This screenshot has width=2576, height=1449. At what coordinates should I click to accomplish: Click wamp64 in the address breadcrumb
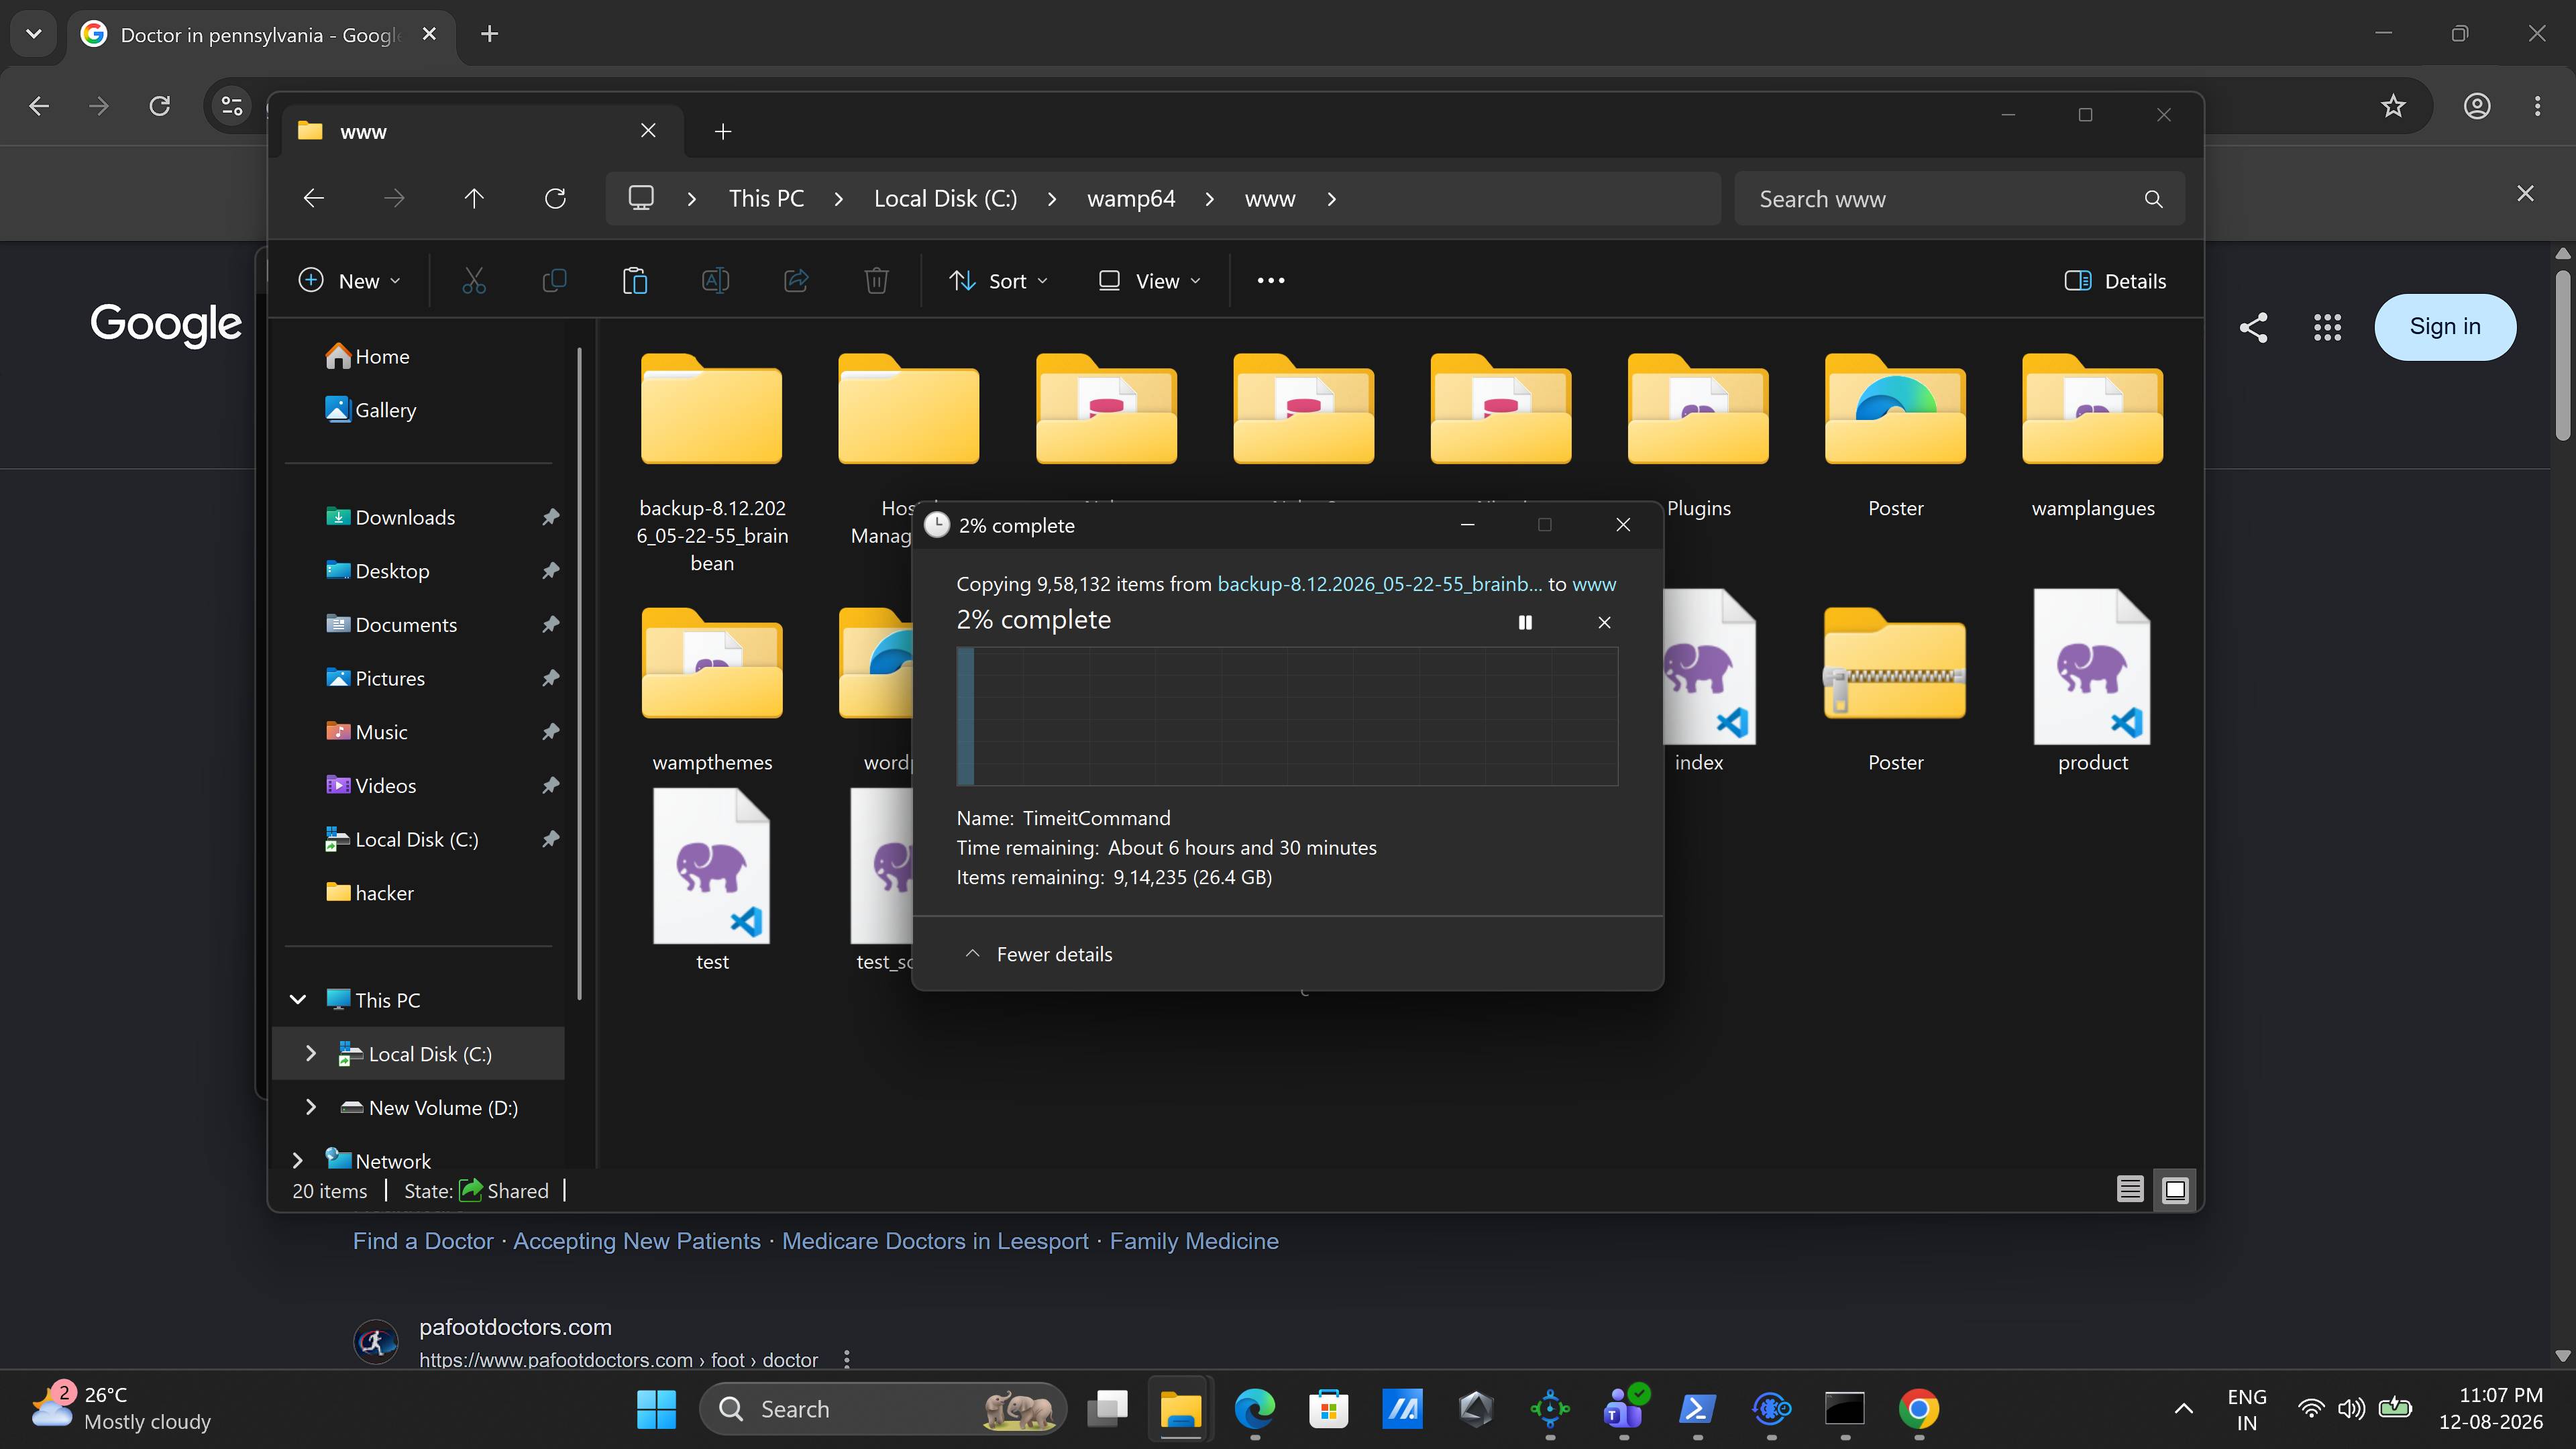pos(1131,198)
